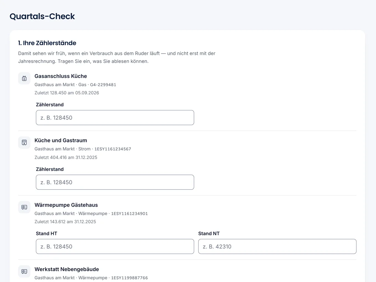Click the heat pump icon for Werkstatt Nebengebäude
376x282 pixels.
pyautogui.click(x=24, y=271)
